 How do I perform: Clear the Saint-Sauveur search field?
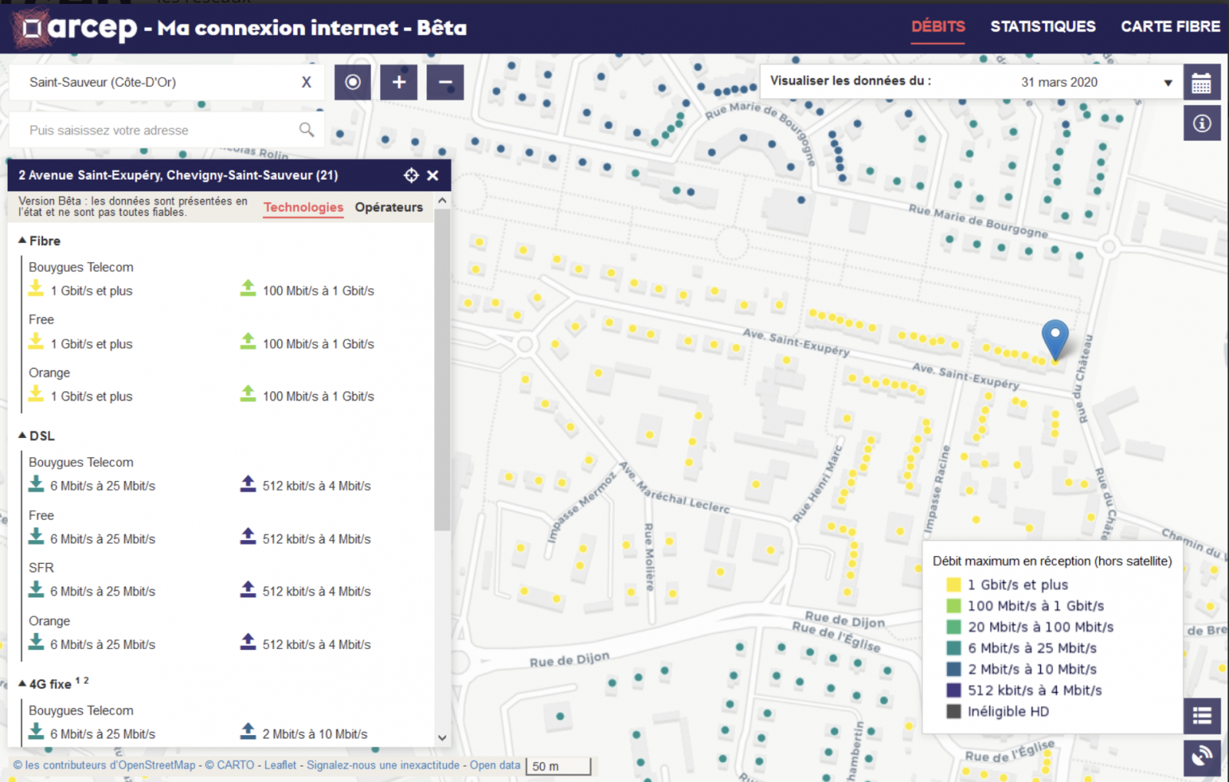(x=306, y=82)
